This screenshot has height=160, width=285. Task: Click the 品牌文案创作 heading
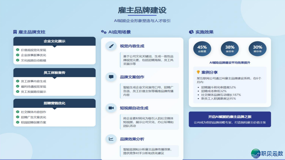click(x=132, y=77)
